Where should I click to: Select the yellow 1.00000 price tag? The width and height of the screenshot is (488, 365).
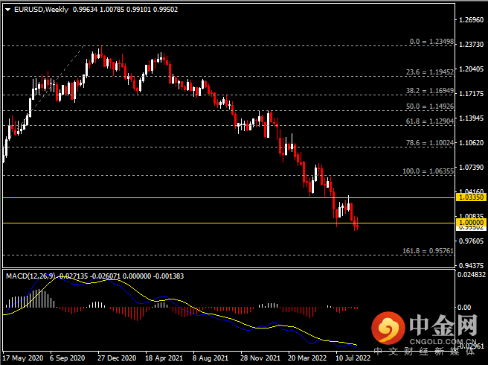point(471,223)
